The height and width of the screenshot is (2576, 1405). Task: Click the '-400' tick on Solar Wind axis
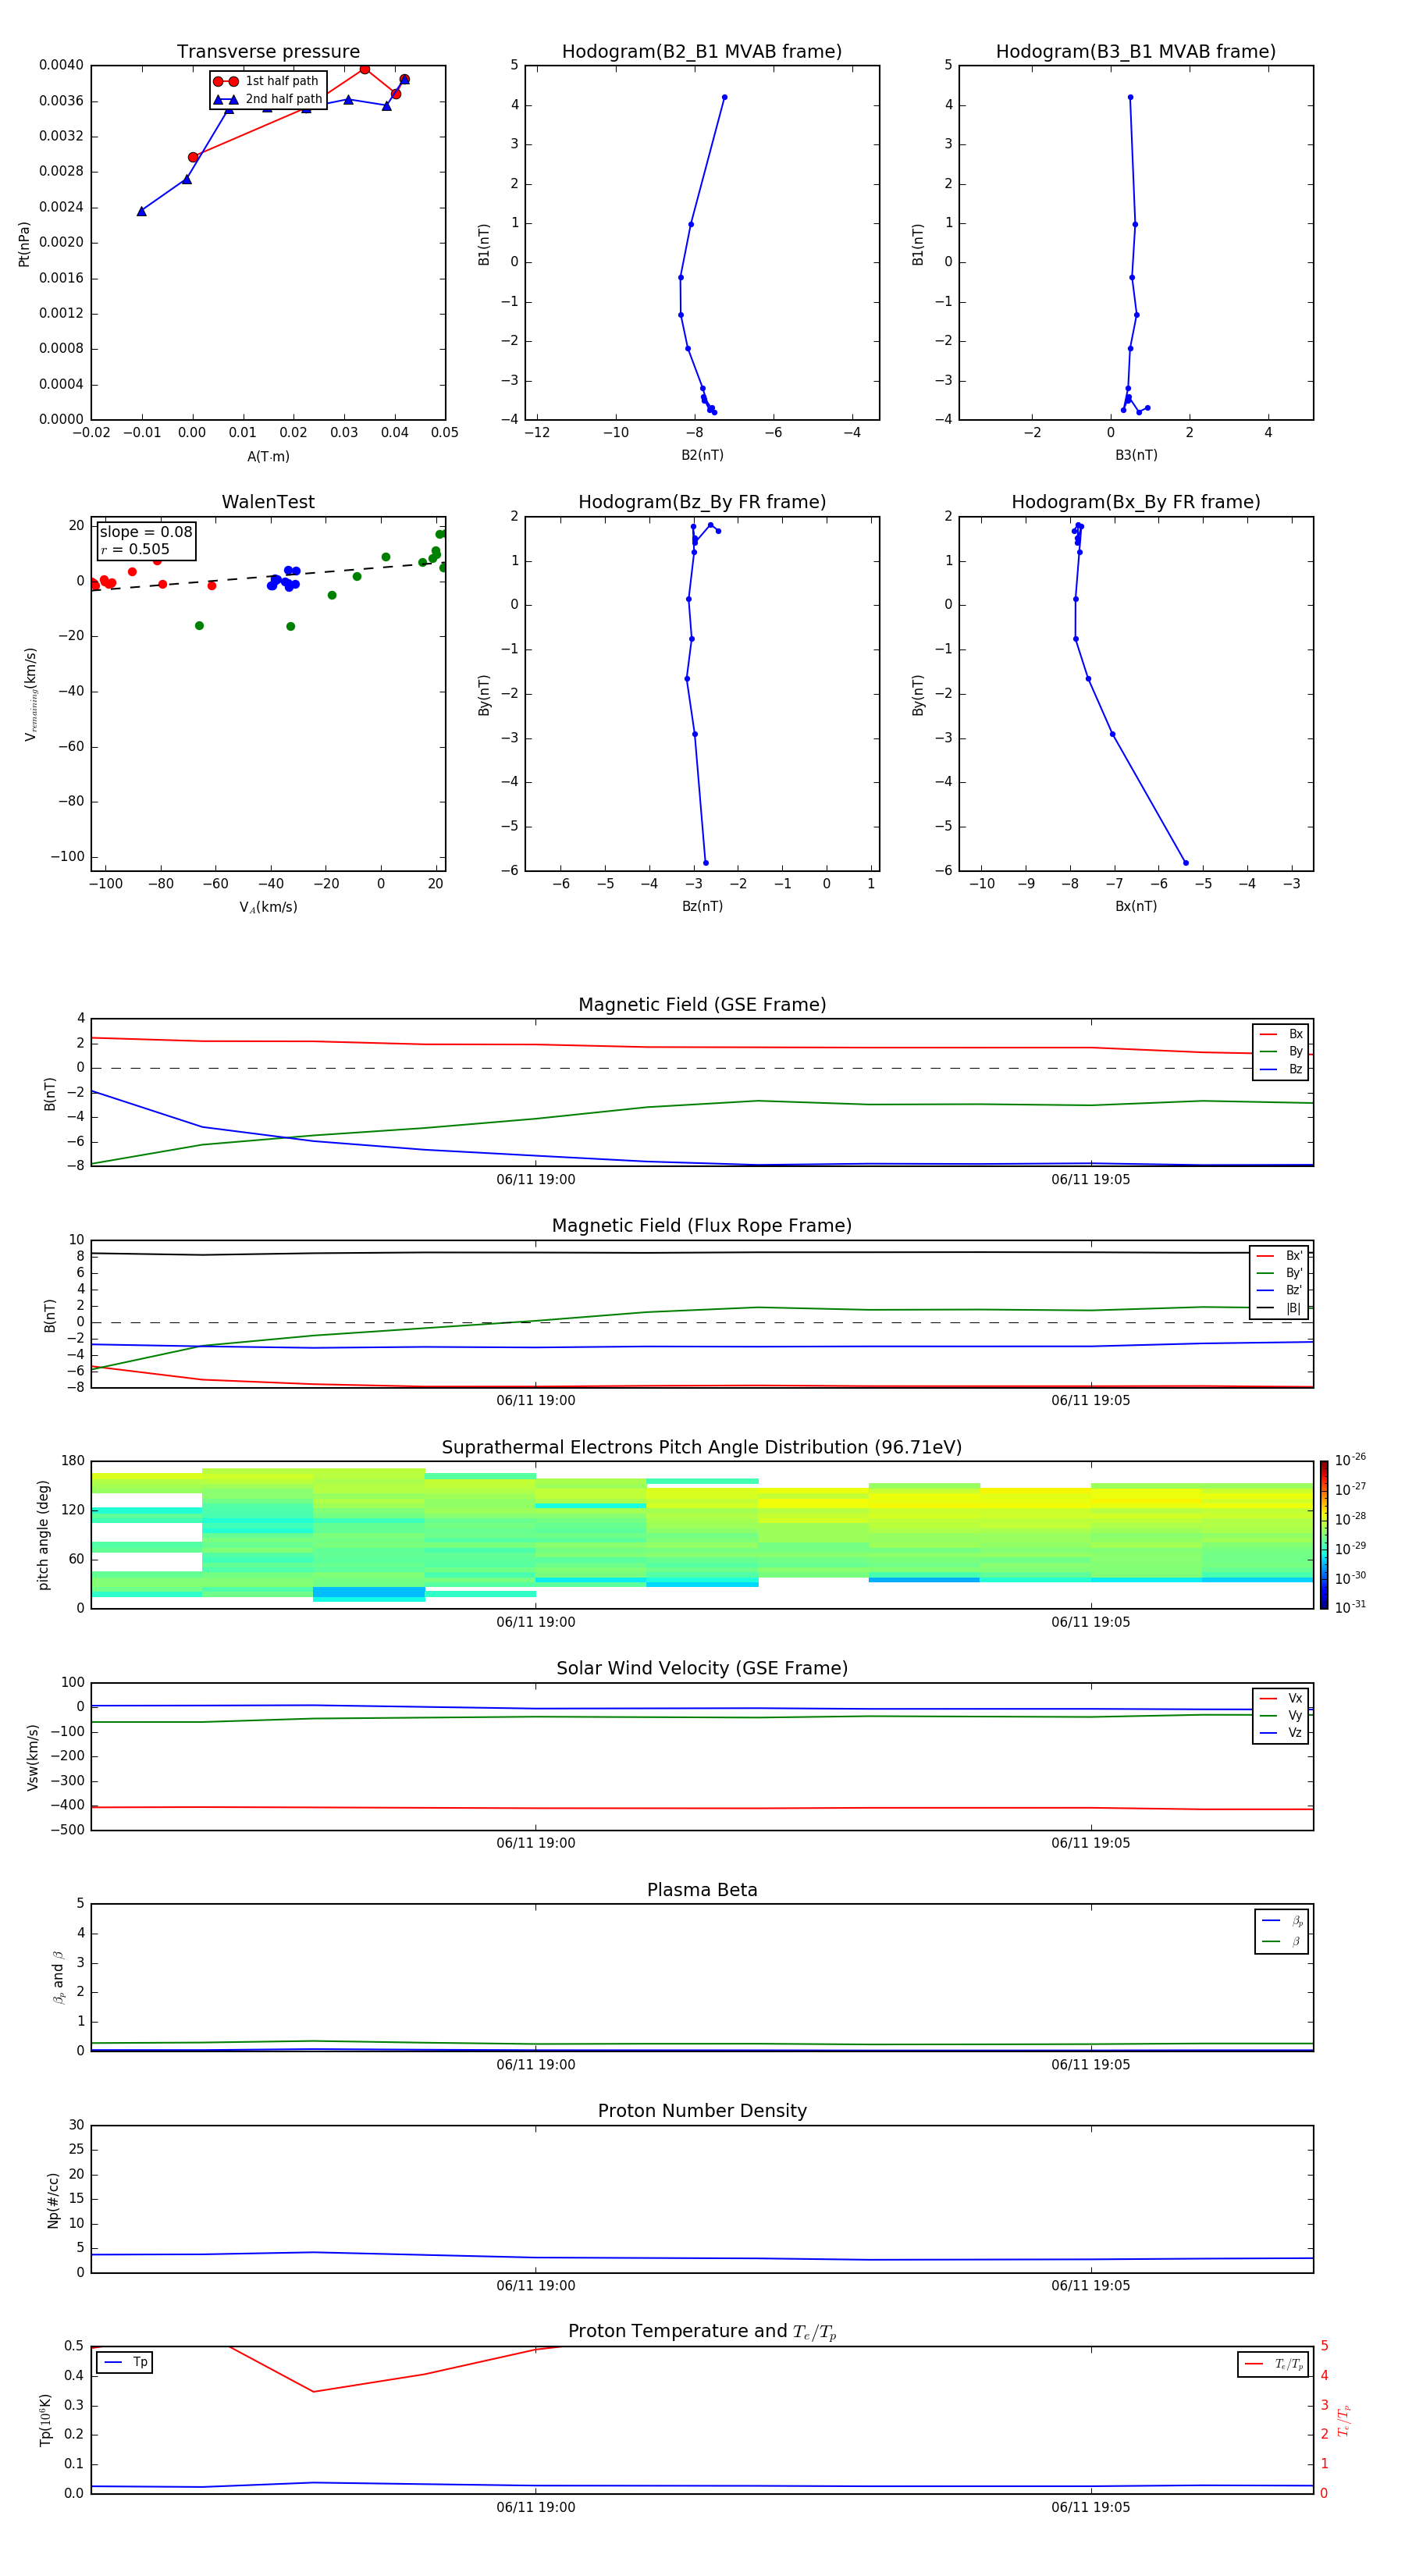(68, 1806)
